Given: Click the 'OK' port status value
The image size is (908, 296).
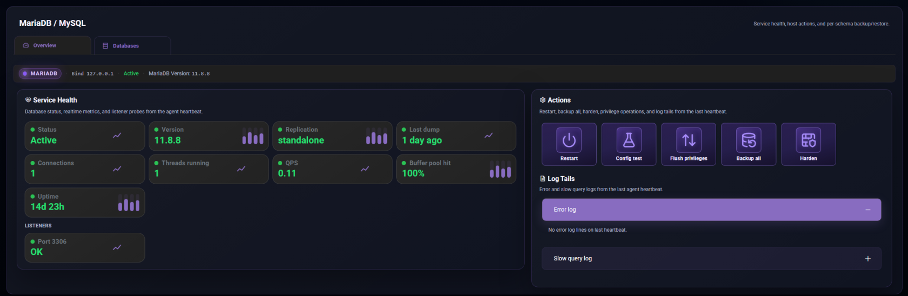Looking at the screenshot, I should 36,252.
